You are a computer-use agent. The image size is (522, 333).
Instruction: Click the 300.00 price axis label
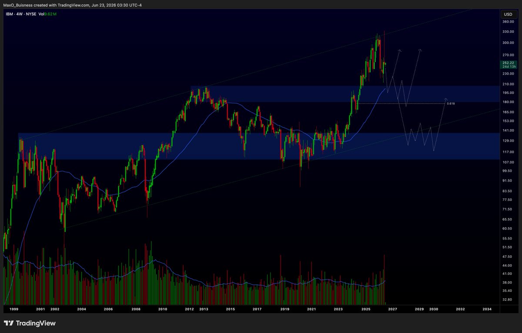pos(508,43)
